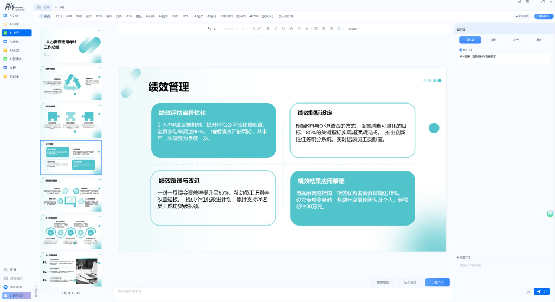Viewport: 555px width, 302px height.
Task: Click the undo arrow icon
Action: tap(209, 29)
